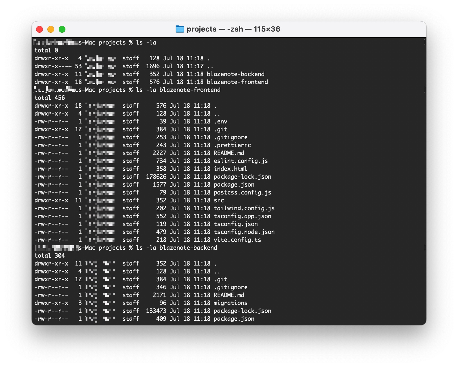This screenshot has height=367, width=458.
Task: Click on postcss.config.js file name
Action: coord(242,193)
